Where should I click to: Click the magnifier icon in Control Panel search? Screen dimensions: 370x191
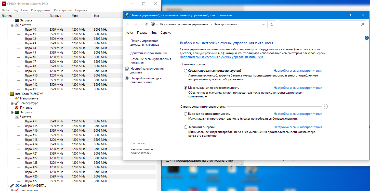362,24
